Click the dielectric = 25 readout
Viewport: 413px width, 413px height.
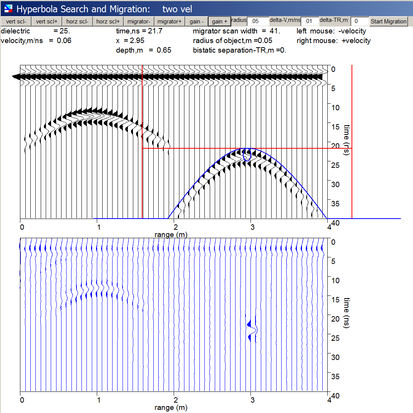click(35, 31)
